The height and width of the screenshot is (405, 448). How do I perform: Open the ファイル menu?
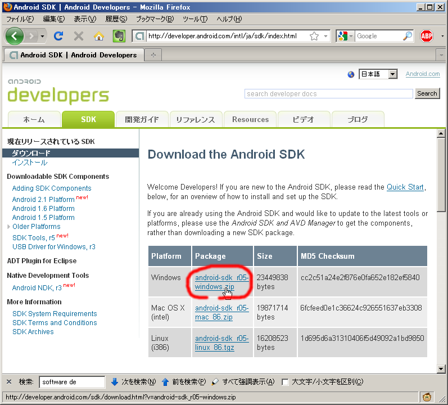[20, 19]
